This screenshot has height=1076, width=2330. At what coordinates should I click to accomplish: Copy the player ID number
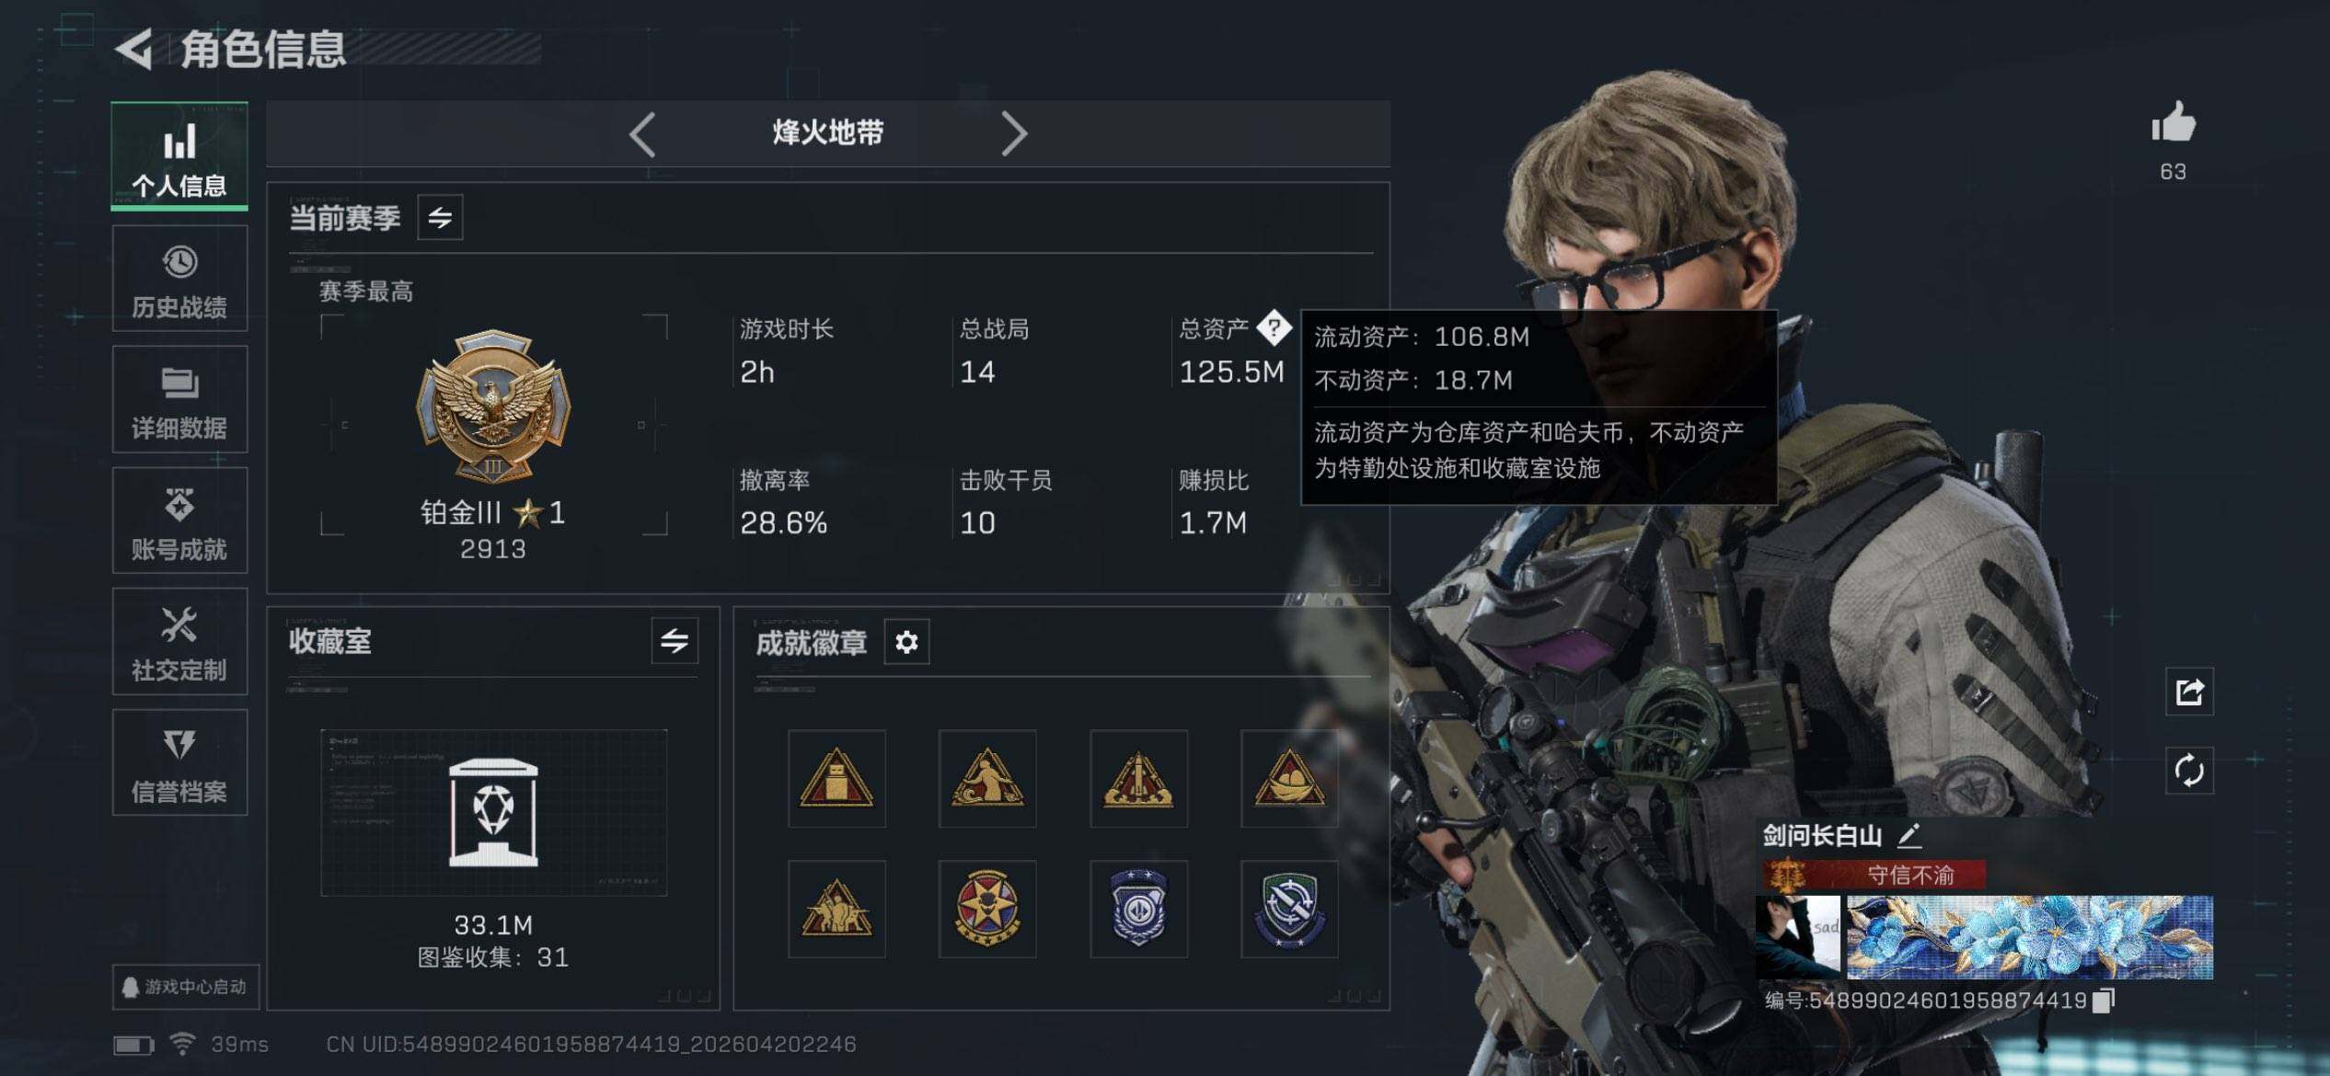click(x=2103, y=1001)
